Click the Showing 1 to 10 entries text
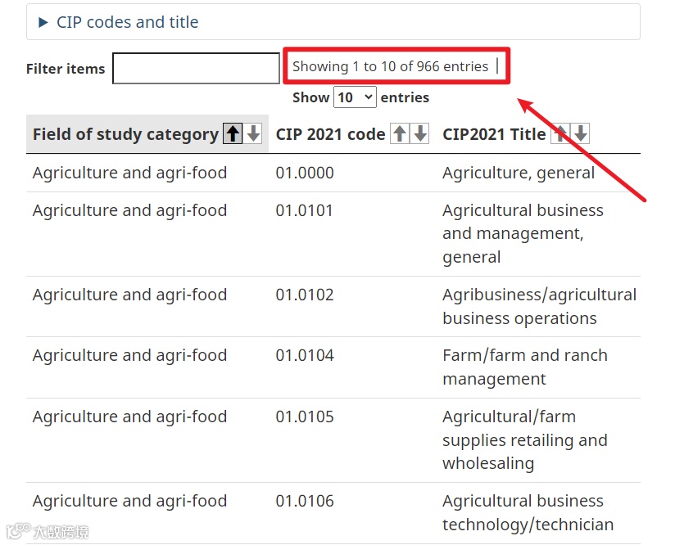The height and width of the screenshot is (545, 675). point(390,66)
